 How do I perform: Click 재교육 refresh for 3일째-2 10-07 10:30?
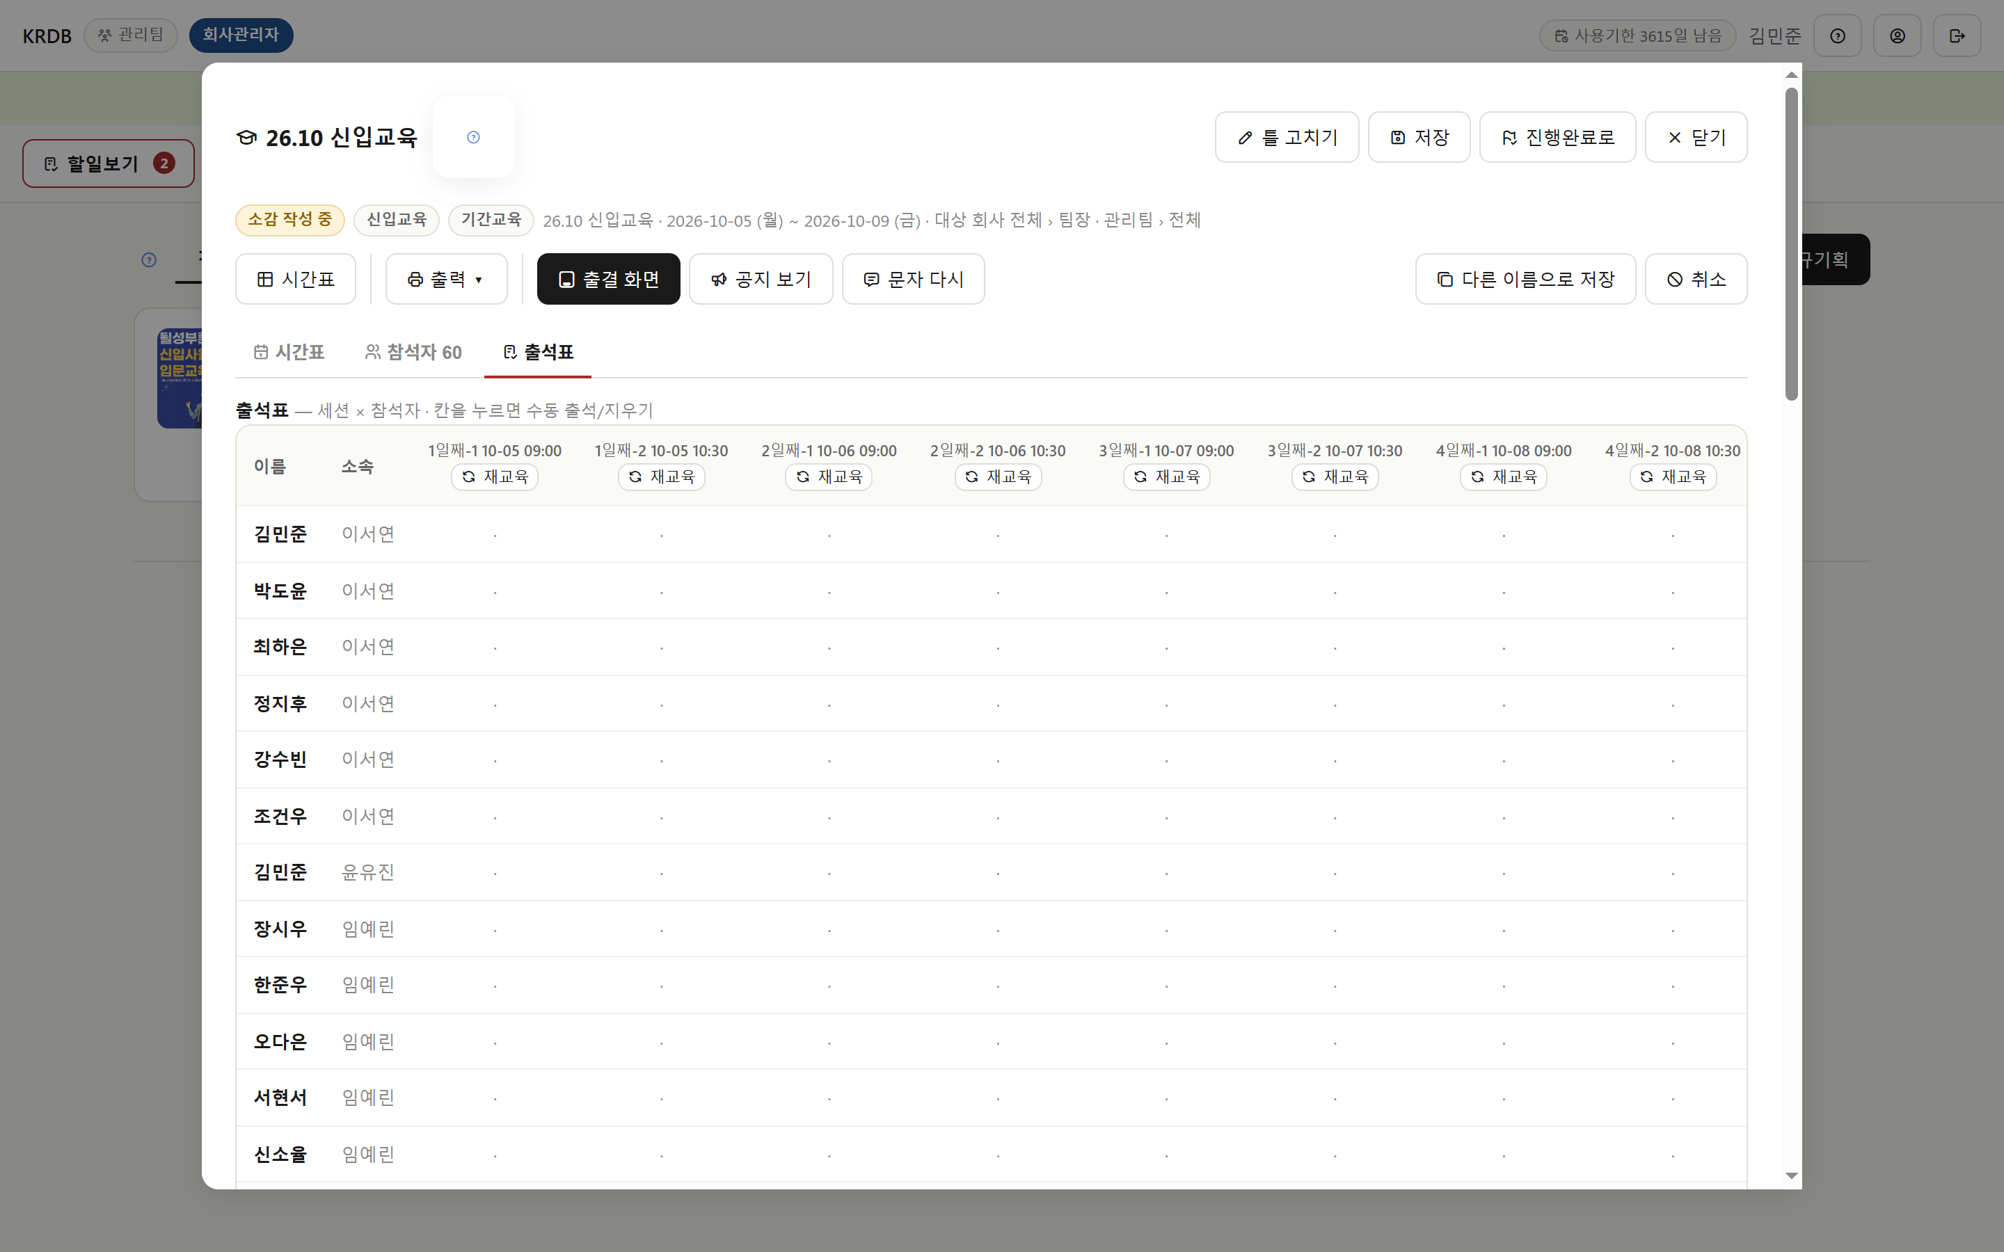coord(1335,477)
